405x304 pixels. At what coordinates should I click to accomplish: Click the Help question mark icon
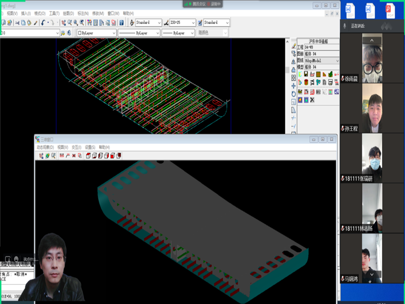(121, 23)
